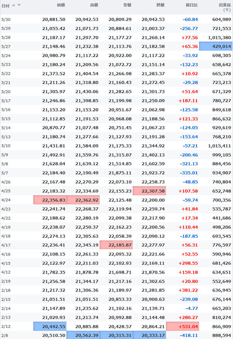This screenshot has height=339, width=233.
Task: Click the 4/16 date cell
Action: (x=6, y=254)
